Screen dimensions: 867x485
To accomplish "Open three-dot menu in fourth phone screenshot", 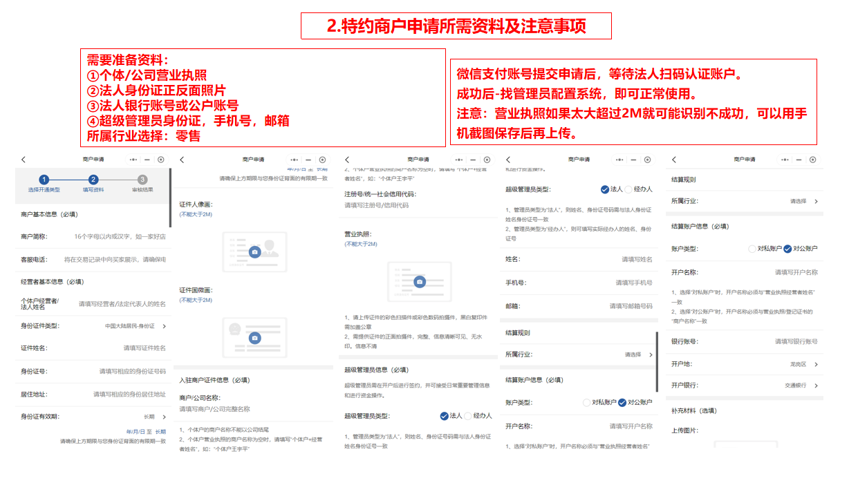I will point(620,160).
